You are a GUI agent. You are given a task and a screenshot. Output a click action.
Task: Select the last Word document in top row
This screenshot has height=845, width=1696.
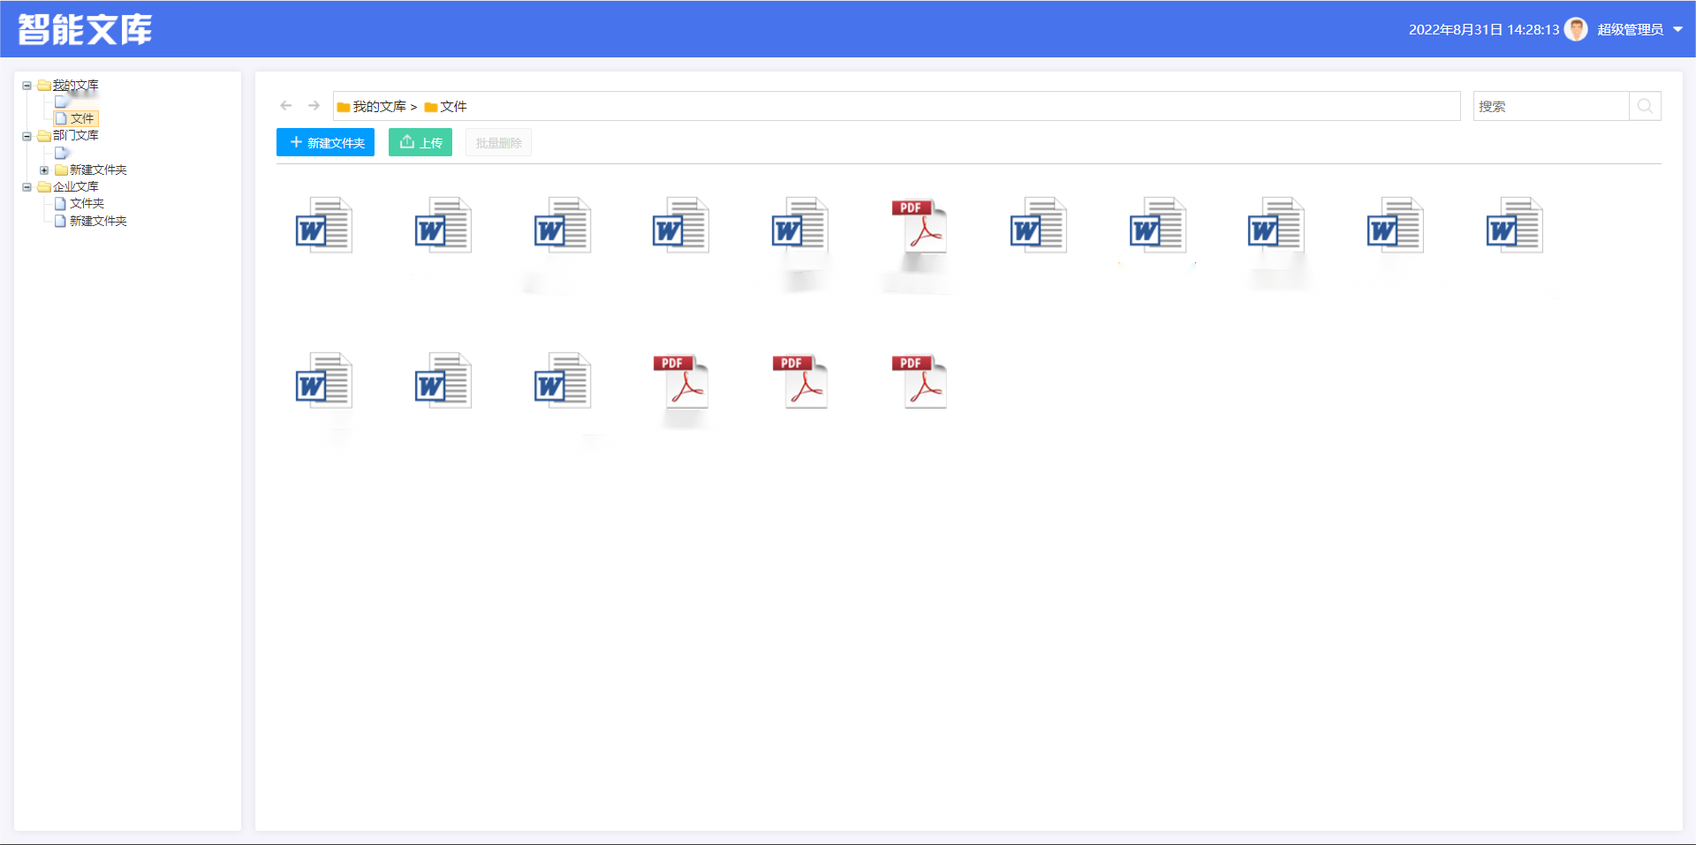[x=1514, y=226]
